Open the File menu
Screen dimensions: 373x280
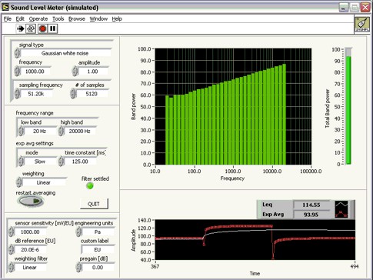point(8,18)
